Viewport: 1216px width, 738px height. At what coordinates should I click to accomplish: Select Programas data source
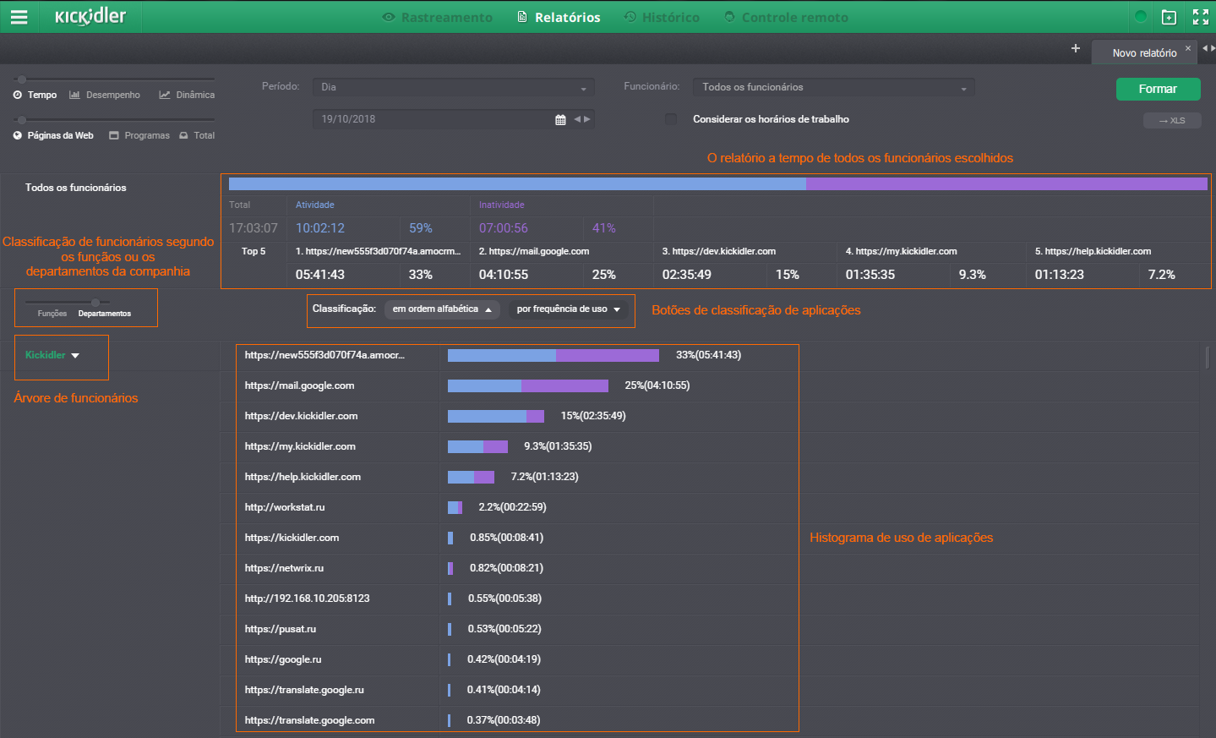pos(147,135)
